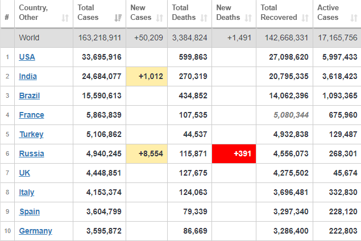The width and height of the screenshot is (361, 241).
Task: Select Russia total deaths 115,871
Action: (x=193, y=153)
